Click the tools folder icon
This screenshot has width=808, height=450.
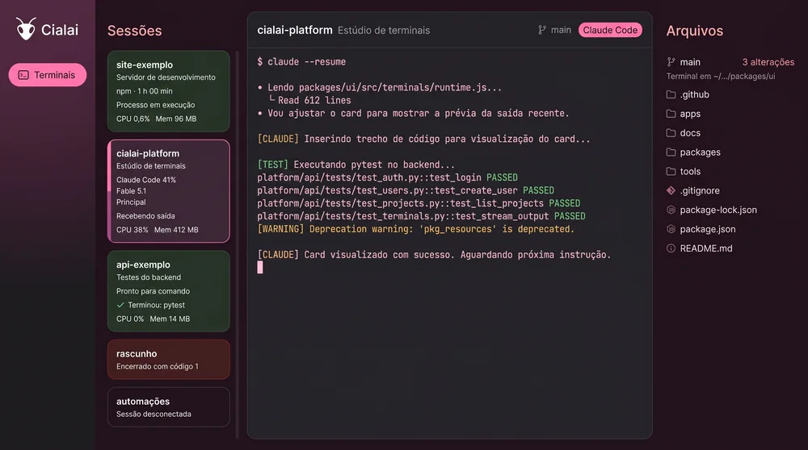[x=671, y=171]
